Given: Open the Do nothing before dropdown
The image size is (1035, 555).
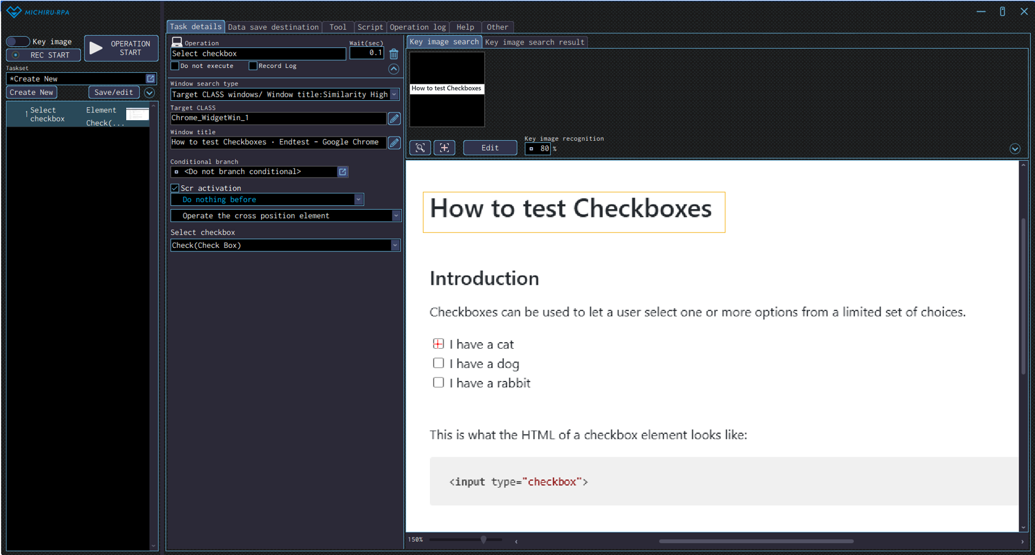Looking at the screenshot, I should point(358,200).
